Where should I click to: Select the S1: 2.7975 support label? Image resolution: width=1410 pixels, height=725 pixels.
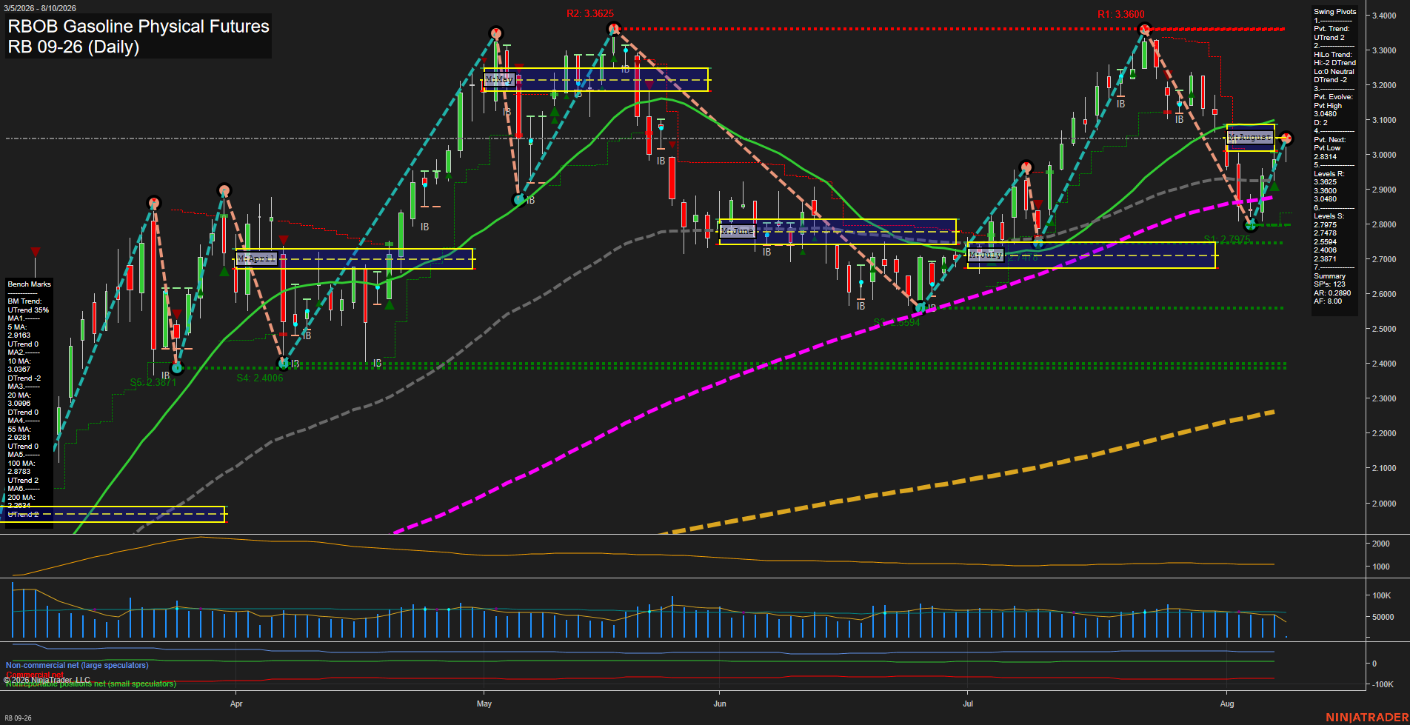pos(1227,239)
